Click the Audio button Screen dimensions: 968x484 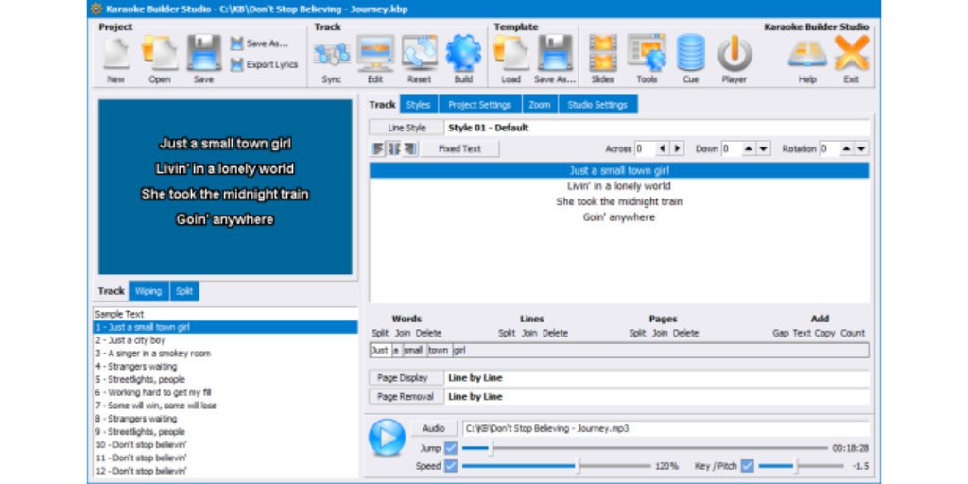[x=434, y=428]
